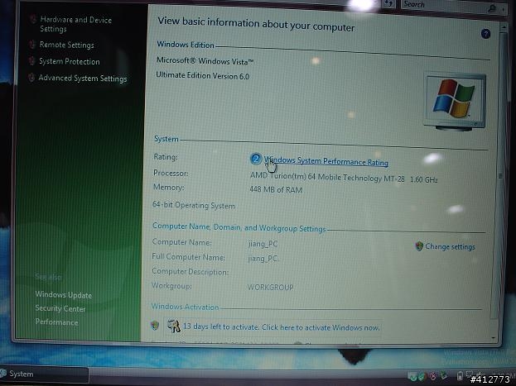Select 'Ultimate Edition Version 6.0' text

pyautogui.click(x=202, y=75)
